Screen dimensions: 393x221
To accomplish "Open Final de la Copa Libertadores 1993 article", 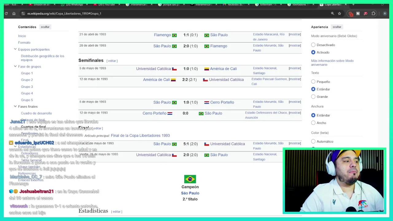I will click(x=140, y=135).
